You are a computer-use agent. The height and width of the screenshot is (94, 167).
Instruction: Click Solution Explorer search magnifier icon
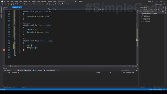pos(162,11)
